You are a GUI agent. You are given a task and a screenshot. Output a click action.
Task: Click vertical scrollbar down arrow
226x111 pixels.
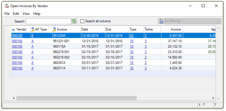[x=219, y=99]
